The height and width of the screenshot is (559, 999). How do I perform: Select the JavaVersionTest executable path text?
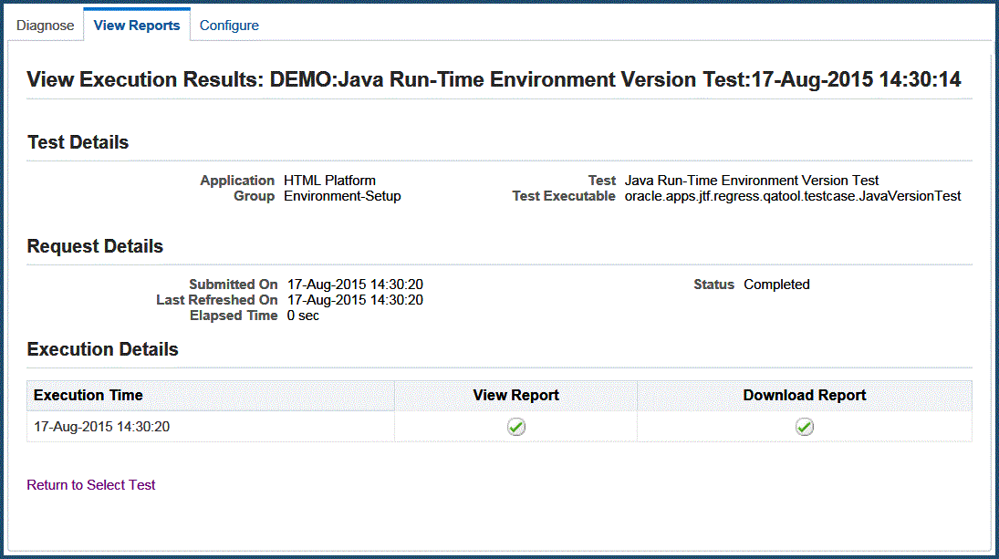(793, 196)
